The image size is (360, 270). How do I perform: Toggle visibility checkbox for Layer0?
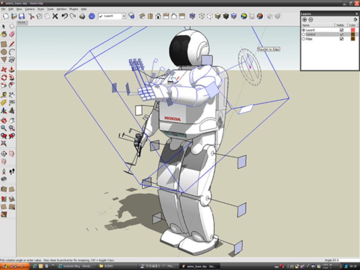(342, 30)
